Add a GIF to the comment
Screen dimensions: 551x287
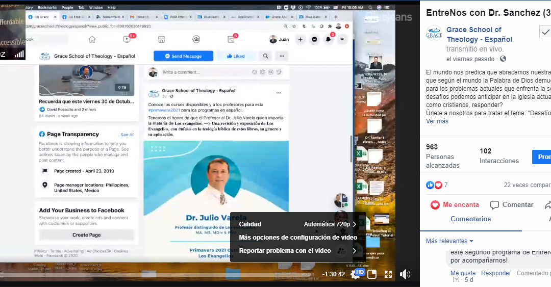coord(270,72)
